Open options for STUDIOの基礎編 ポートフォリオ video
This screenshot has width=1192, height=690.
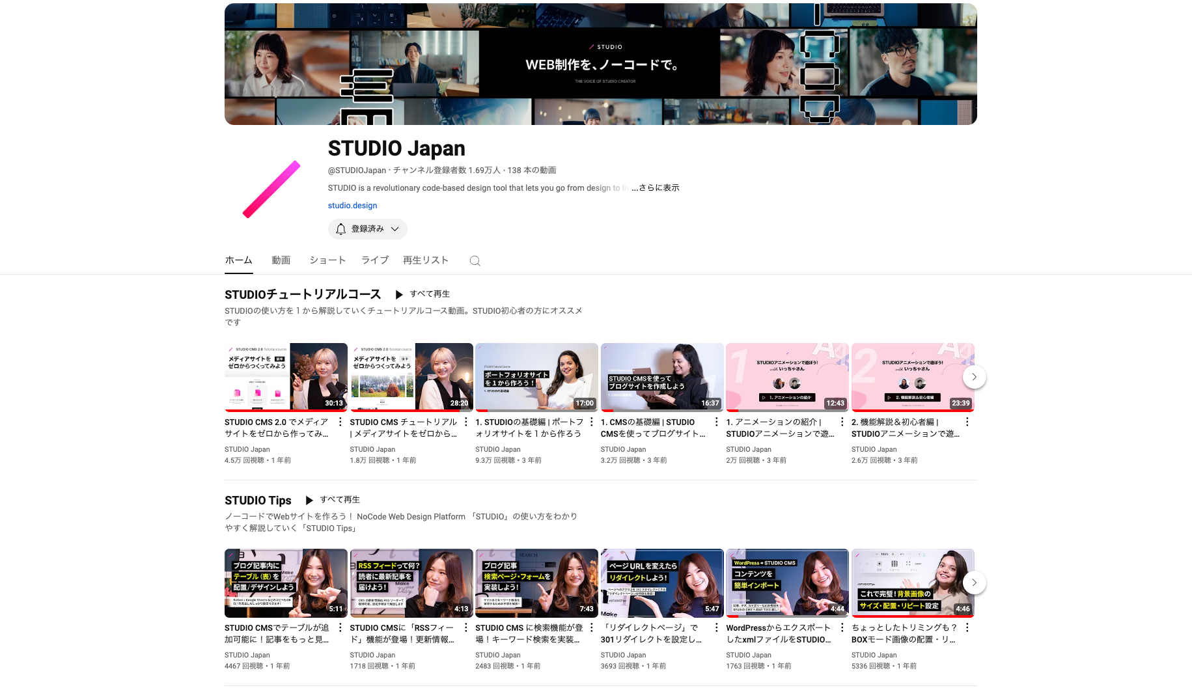pyautogui.click(x=591, y=422)
